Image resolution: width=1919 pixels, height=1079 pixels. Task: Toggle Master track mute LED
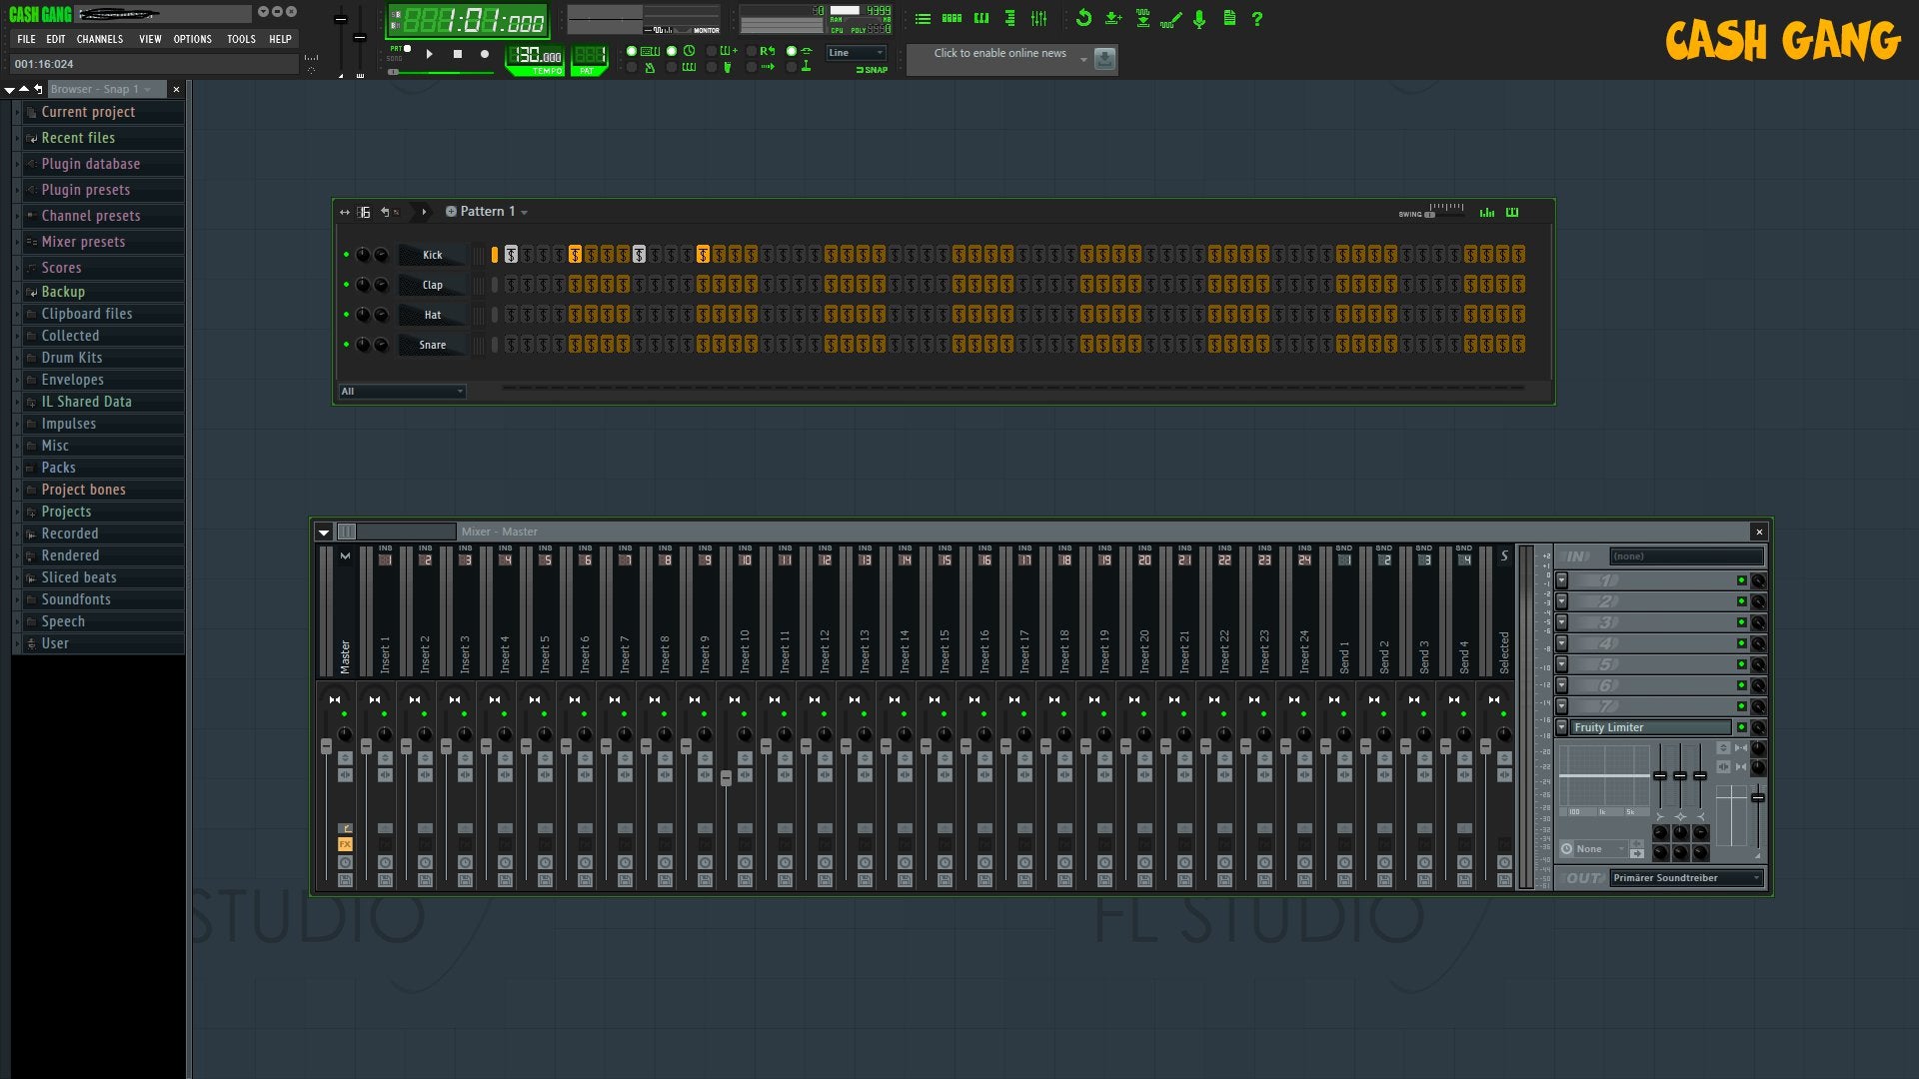pyautogui.click(x=345, y=714)
